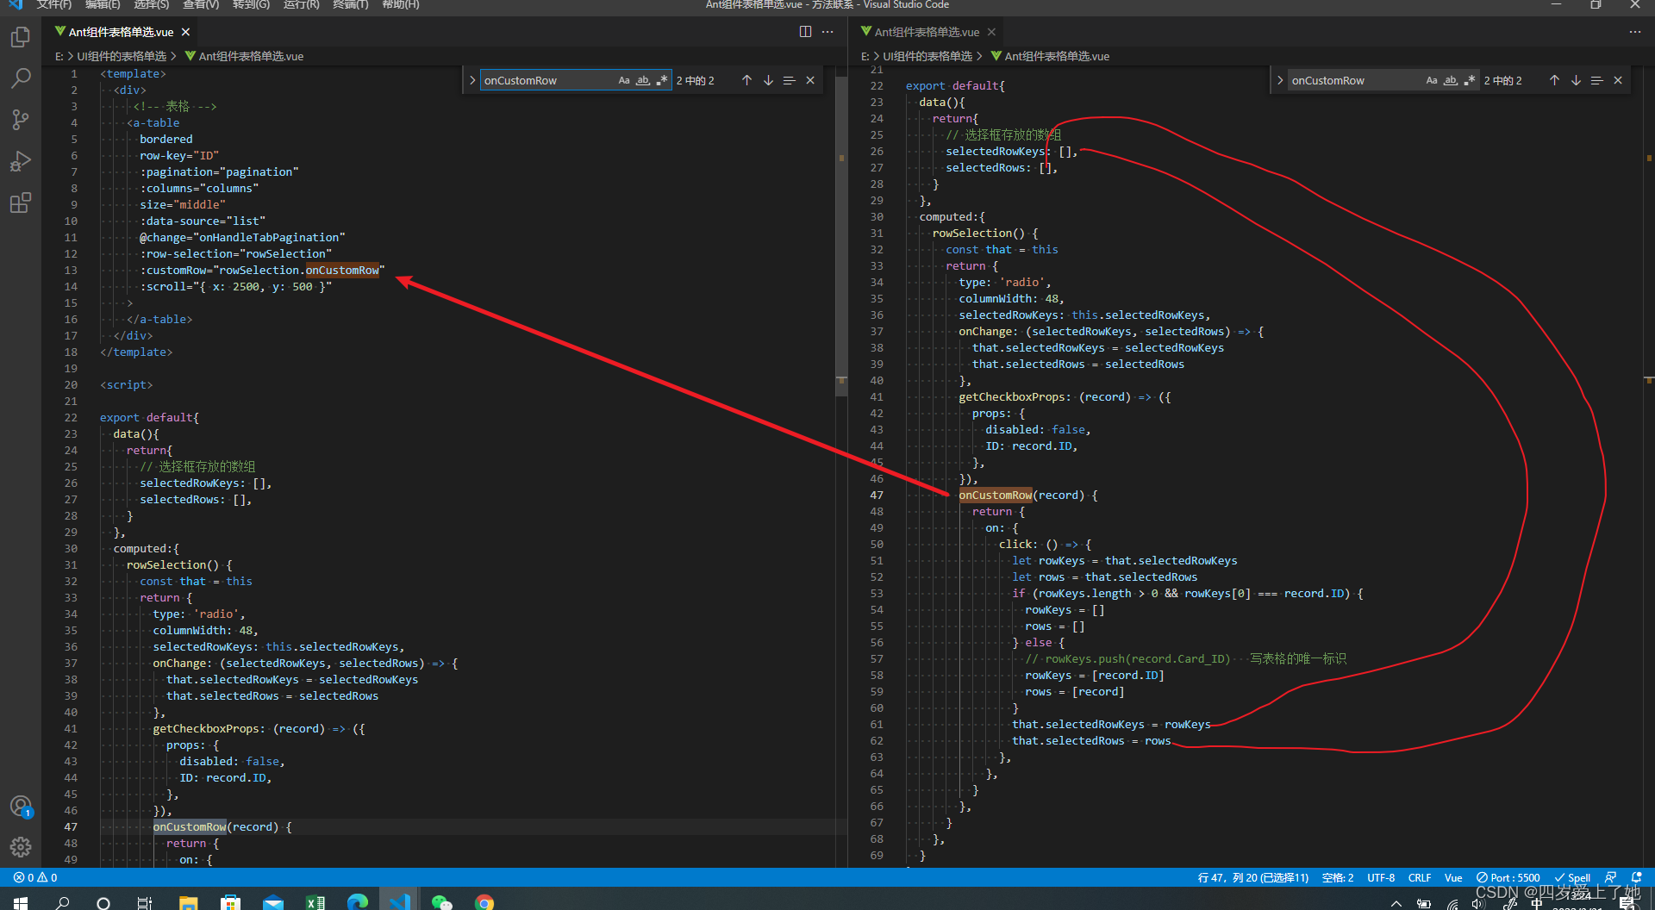Go to previous match in left find widget
Viewport: 1655px width, 910px height.
pyautogui.click(x=746, y=80)
